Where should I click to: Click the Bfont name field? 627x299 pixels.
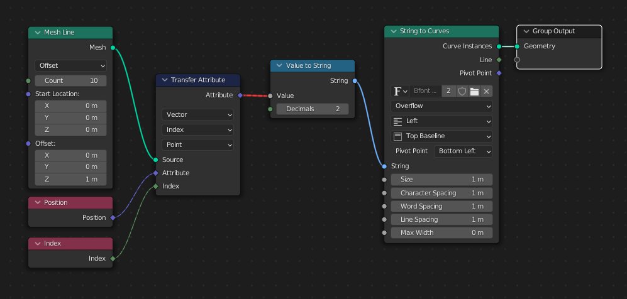click(x=426, y=91)
